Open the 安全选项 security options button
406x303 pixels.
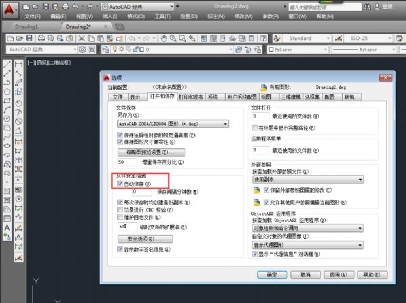coord(145,239)
